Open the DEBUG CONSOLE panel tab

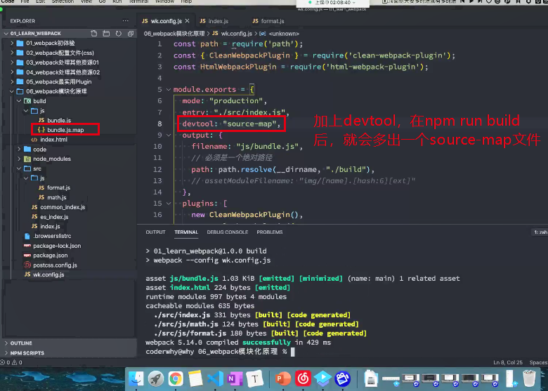[227, 232]
